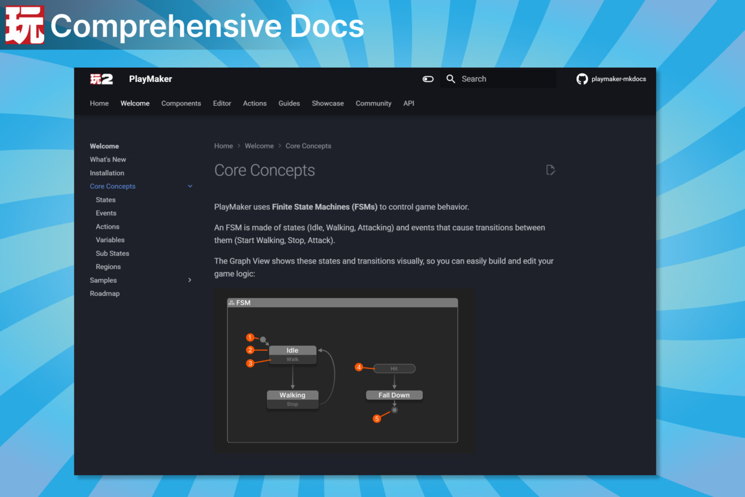This screenshot has height=497, width=745.
Task: Click the PlayMaker site title
Action: click(150, 79)
